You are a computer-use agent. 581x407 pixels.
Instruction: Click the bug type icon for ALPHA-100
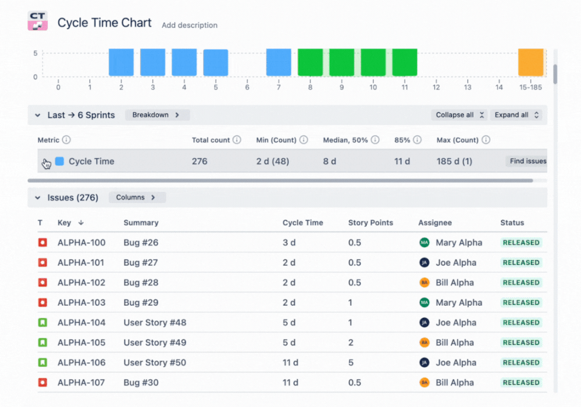pyautogui.click(x=42, y=242)
